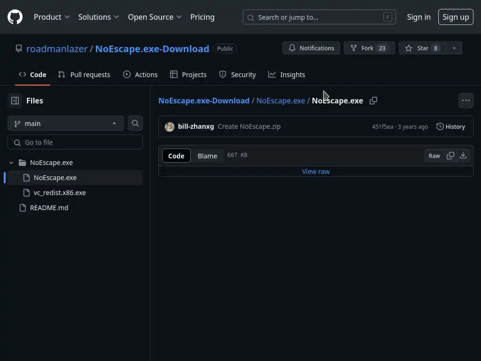The width and height of the screenshot is (481, 361).
Task: Open NoEscape.exe-Download repository link in header
Action: pos(152,49)
